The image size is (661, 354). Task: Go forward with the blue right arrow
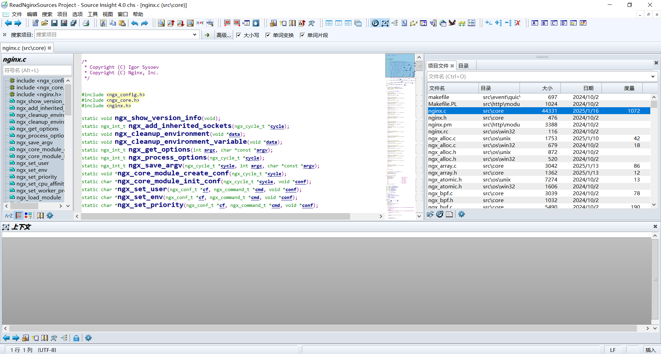18,23
